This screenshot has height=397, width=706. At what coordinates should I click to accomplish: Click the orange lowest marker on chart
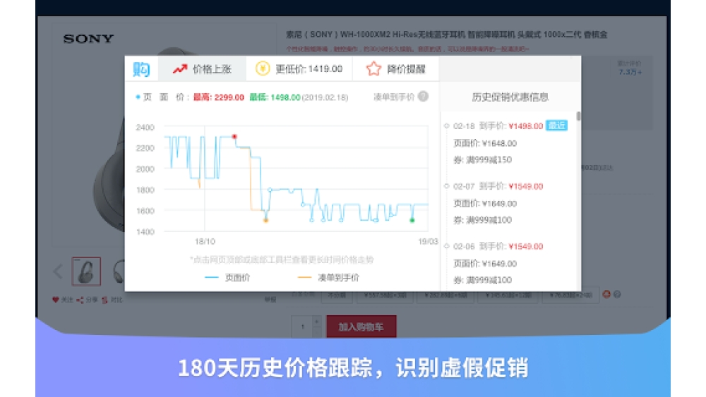[x=265, y=220]
